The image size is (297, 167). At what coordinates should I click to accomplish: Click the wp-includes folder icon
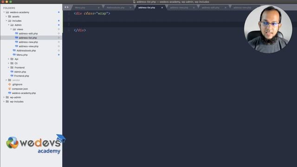click(7, 102)
